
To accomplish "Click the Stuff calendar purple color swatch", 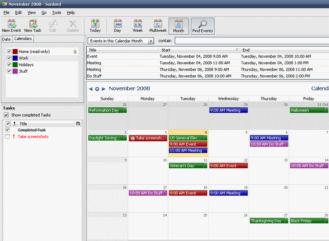I will [x=15, y=71].
